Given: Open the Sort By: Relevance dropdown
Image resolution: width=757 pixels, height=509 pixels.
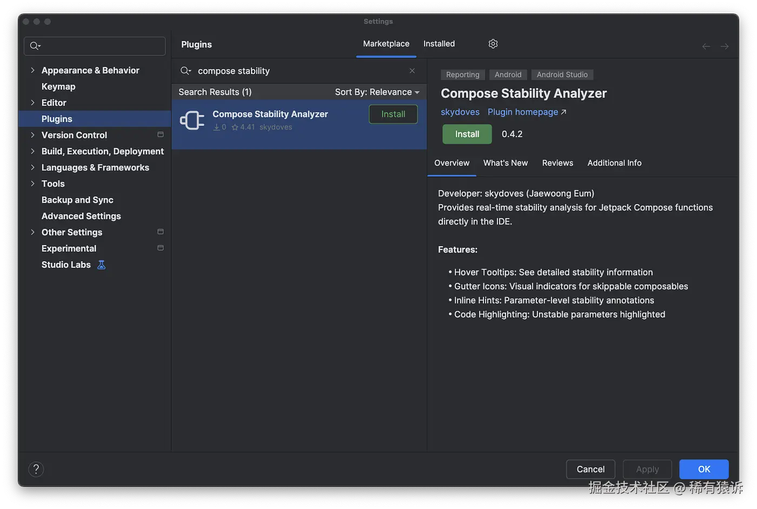Looking at the screenshot, I should pyautogui.click(x=377, y=92).
